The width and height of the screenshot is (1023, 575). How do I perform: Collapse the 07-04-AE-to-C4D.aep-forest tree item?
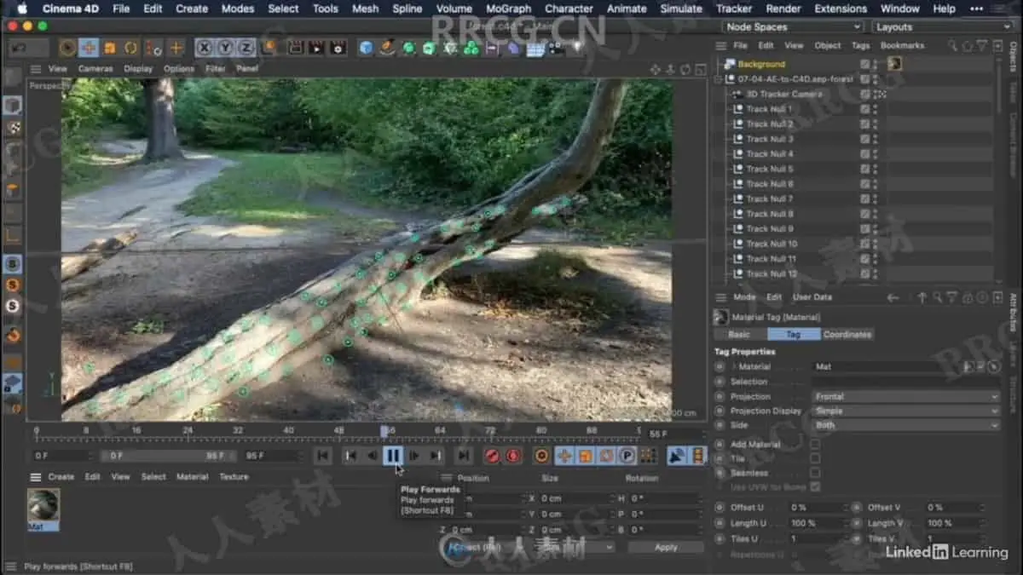click(x=719, y=79)
